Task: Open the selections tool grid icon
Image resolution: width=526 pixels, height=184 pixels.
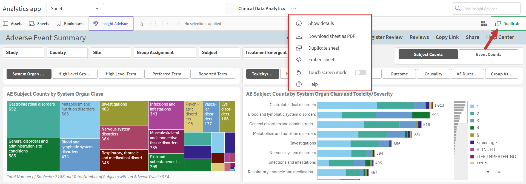Action: click(484, 24)
